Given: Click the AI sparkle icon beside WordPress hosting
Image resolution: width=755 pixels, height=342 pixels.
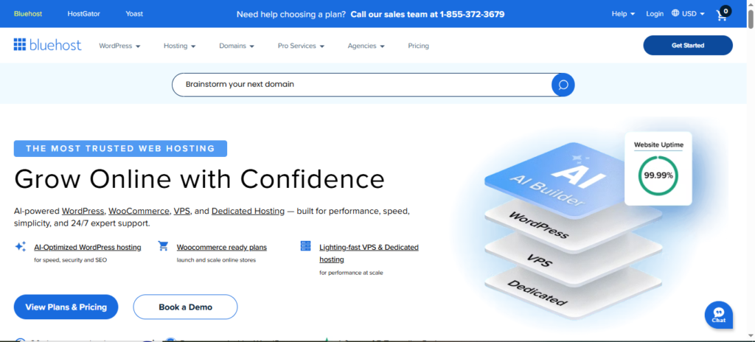Looking at the screenshot, I should tap(21, 247).
